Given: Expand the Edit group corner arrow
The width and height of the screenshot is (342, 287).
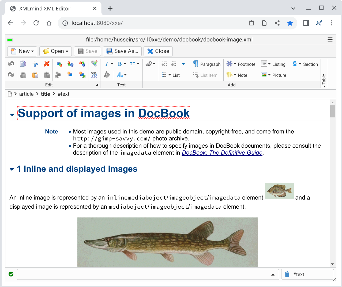Looking at the screenshot, I should [97, 85].
